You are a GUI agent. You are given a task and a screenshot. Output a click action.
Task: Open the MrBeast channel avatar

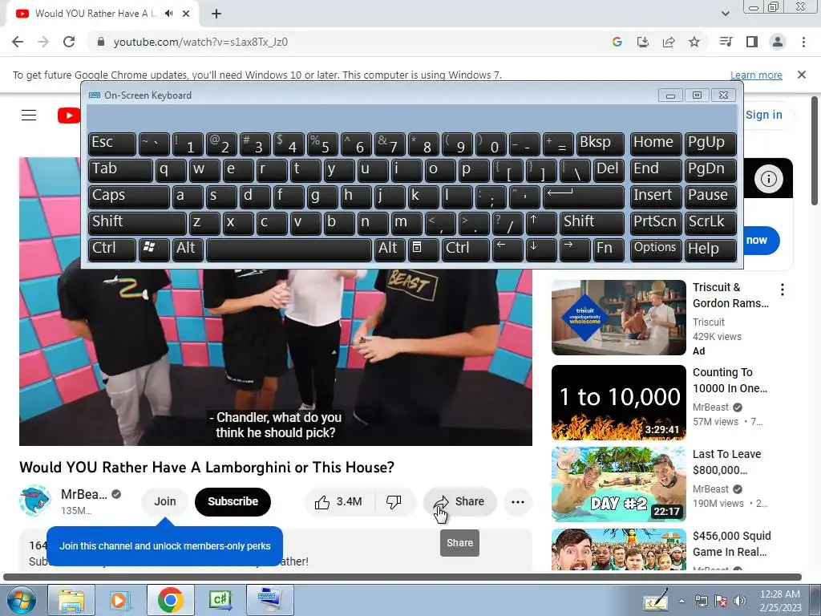coord(34,500)
